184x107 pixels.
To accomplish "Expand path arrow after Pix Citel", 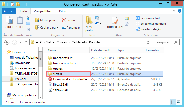I will point(54,42).
